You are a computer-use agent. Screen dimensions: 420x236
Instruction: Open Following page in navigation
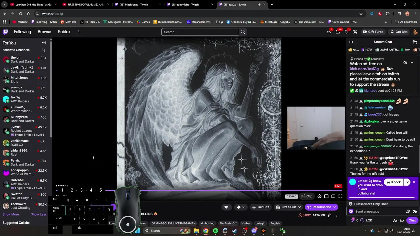(22, 32)
